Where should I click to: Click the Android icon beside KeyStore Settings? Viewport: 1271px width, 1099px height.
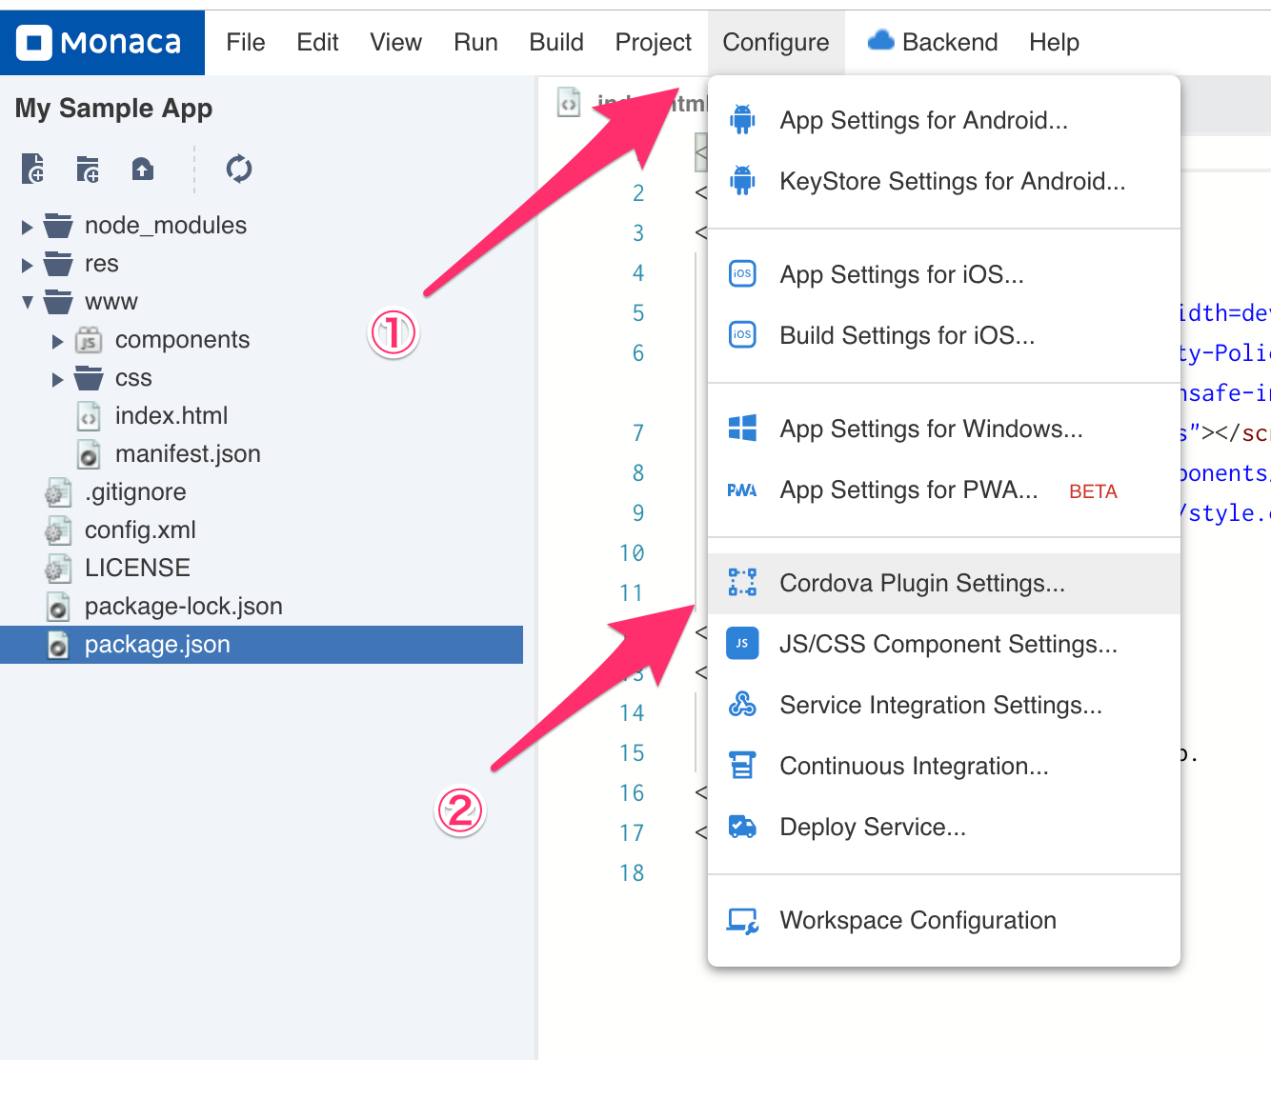tap(742, 181)
